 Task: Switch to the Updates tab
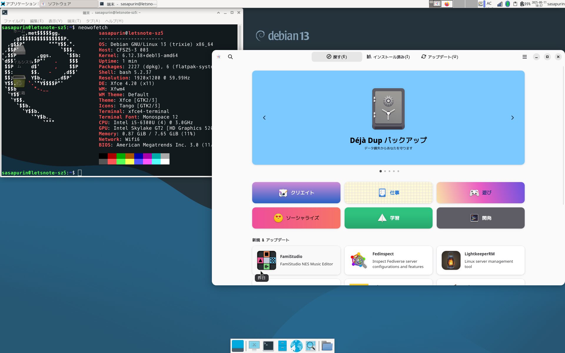pos(439,57)
